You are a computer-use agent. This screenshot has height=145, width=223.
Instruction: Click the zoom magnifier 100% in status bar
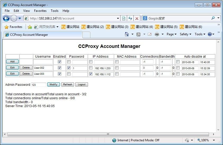pyautogui.click(x=203, y=140)
